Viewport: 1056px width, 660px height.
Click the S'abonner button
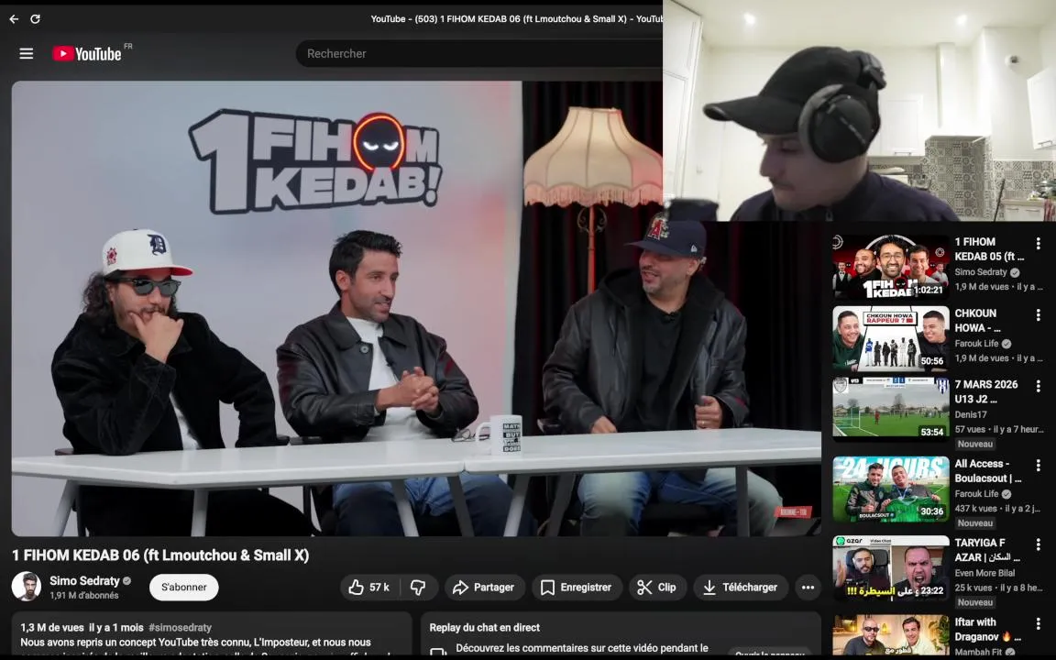tap(184, 588)
